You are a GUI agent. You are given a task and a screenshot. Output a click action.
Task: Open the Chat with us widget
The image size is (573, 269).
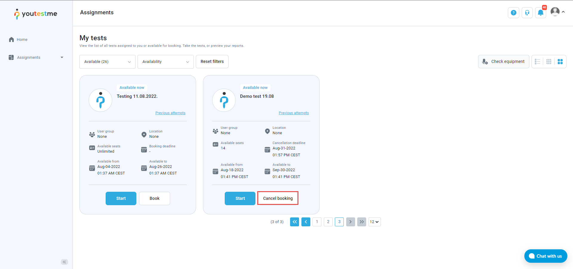click(x=546, y=256)
